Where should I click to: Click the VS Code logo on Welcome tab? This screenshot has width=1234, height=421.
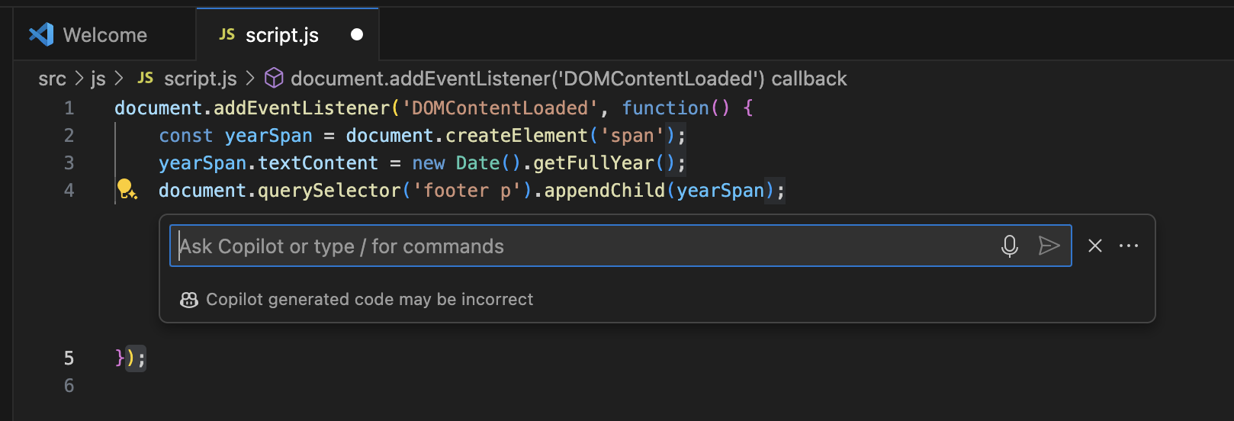click(41, 34)
